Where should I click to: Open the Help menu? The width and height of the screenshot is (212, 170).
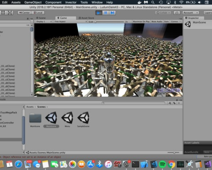110,2
